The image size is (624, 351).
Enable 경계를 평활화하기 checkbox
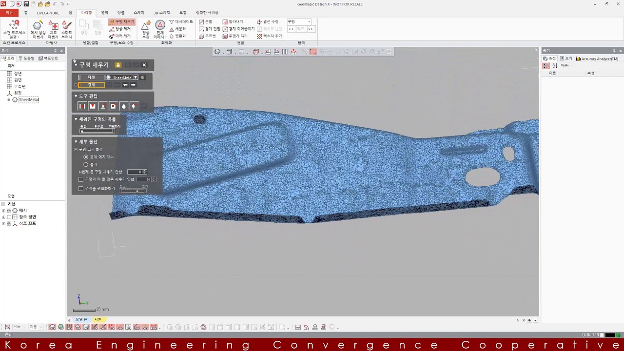tap(81, 188)
